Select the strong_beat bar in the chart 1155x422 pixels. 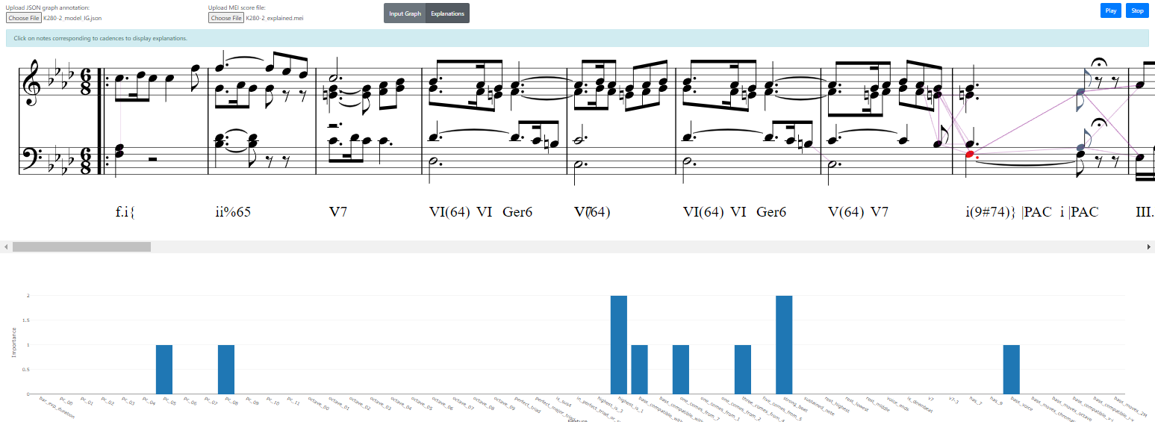(x=783, y=344)
